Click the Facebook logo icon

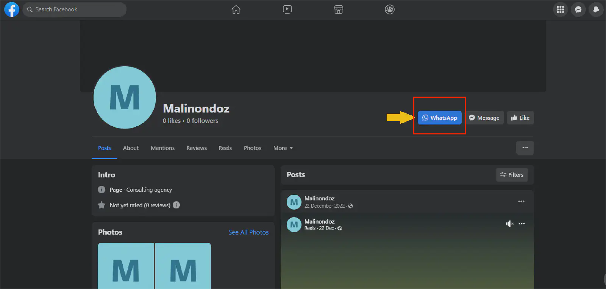12,9
